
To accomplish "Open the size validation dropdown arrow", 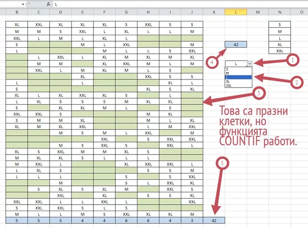I will [249, 64].
